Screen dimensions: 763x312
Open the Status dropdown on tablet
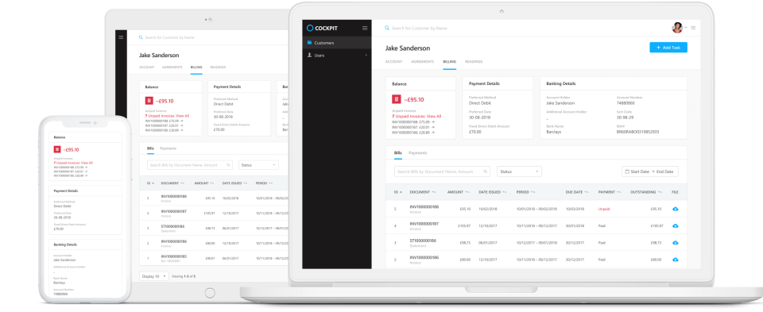coord(258,165)
